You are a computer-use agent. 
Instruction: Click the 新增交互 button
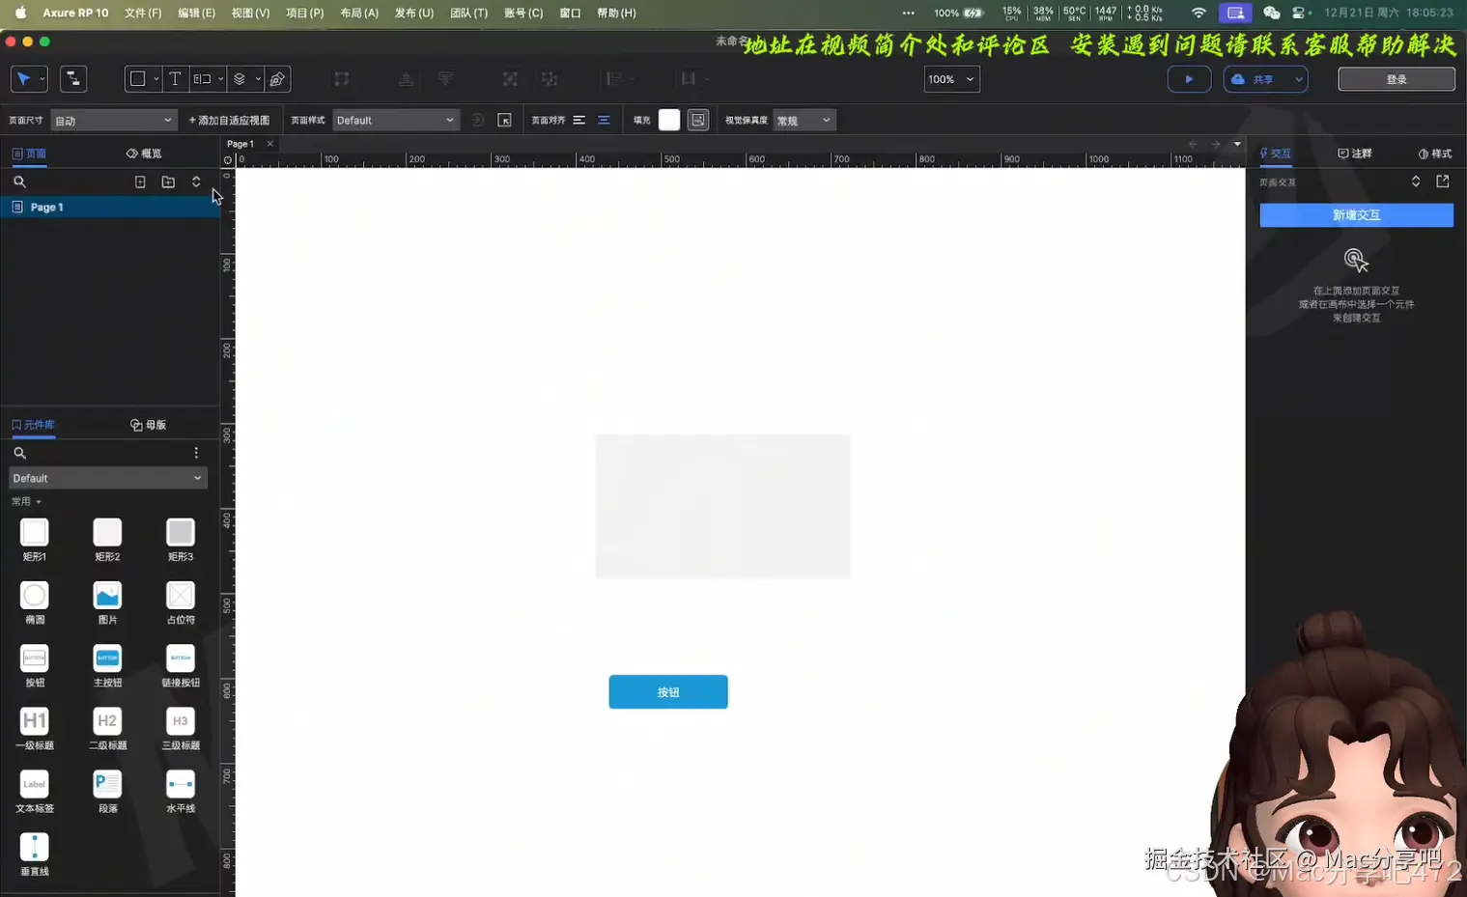pyautogui.click(x=1356, y=214)
